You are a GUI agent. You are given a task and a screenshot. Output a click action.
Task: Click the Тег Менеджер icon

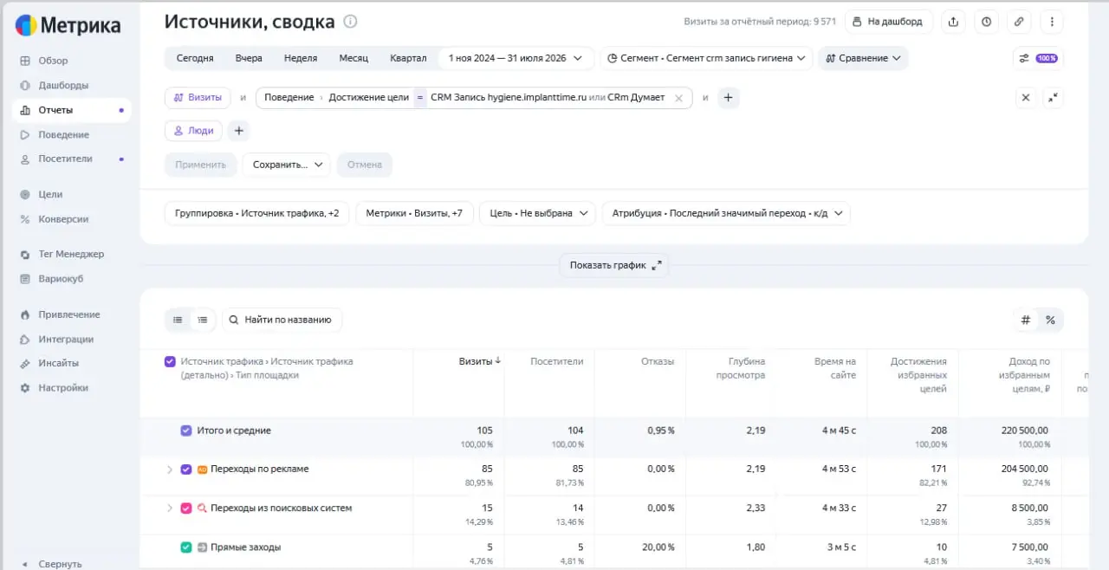coord(25,254)
